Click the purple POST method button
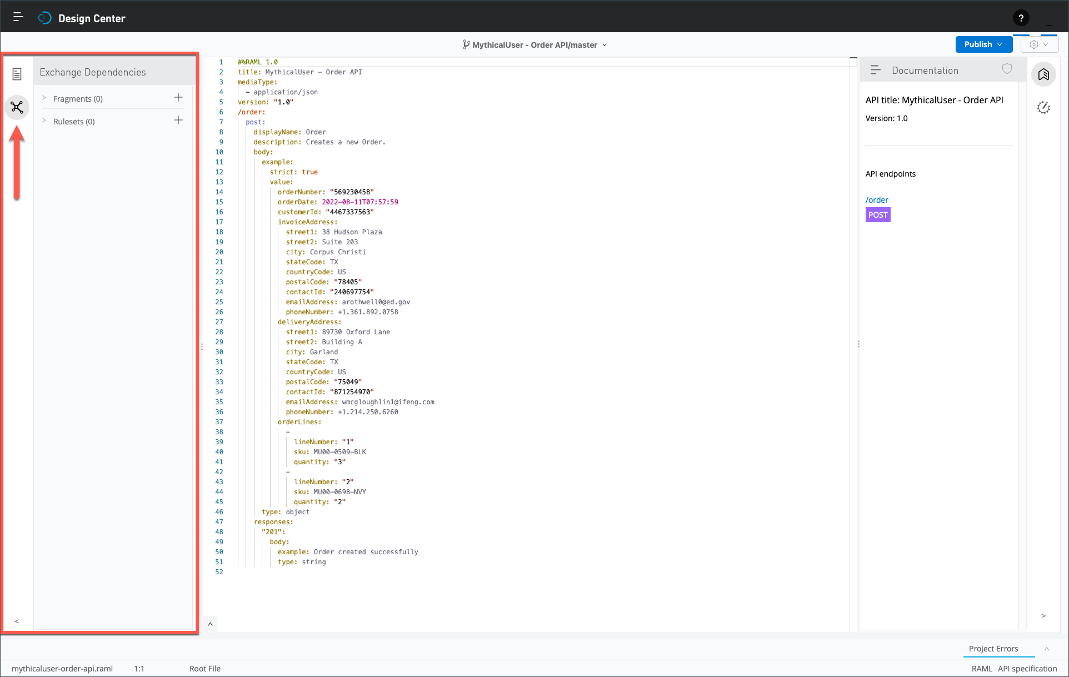1069x677 pixels. (878, 215)
